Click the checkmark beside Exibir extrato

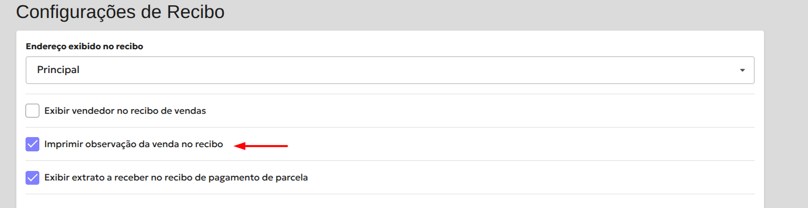pyautogui.click(x=32, y=177)
